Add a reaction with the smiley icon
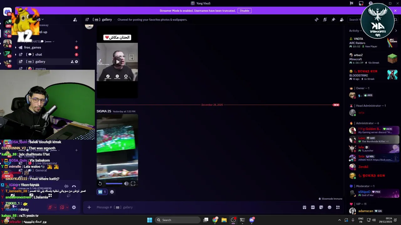The width and height of the screenshot is (401, 225). [x=112, y=192]
